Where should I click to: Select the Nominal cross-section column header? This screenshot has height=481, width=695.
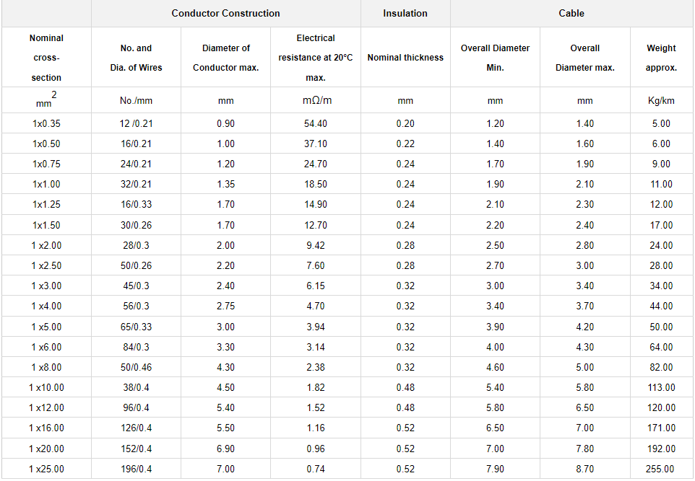pos(46,58)
